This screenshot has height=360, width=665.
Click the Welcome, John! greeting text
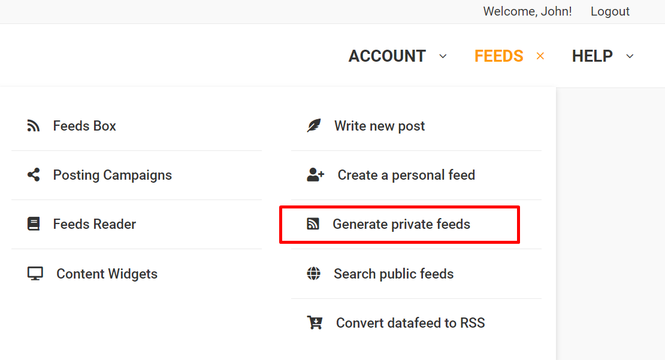(527, 11)
